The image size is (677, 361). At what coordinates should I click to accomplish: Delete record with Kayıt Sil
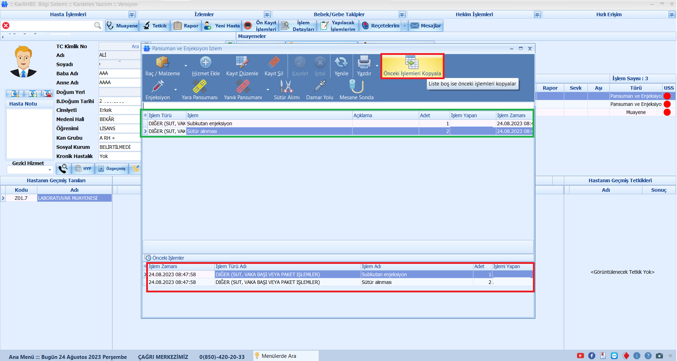tap(274, 66)
